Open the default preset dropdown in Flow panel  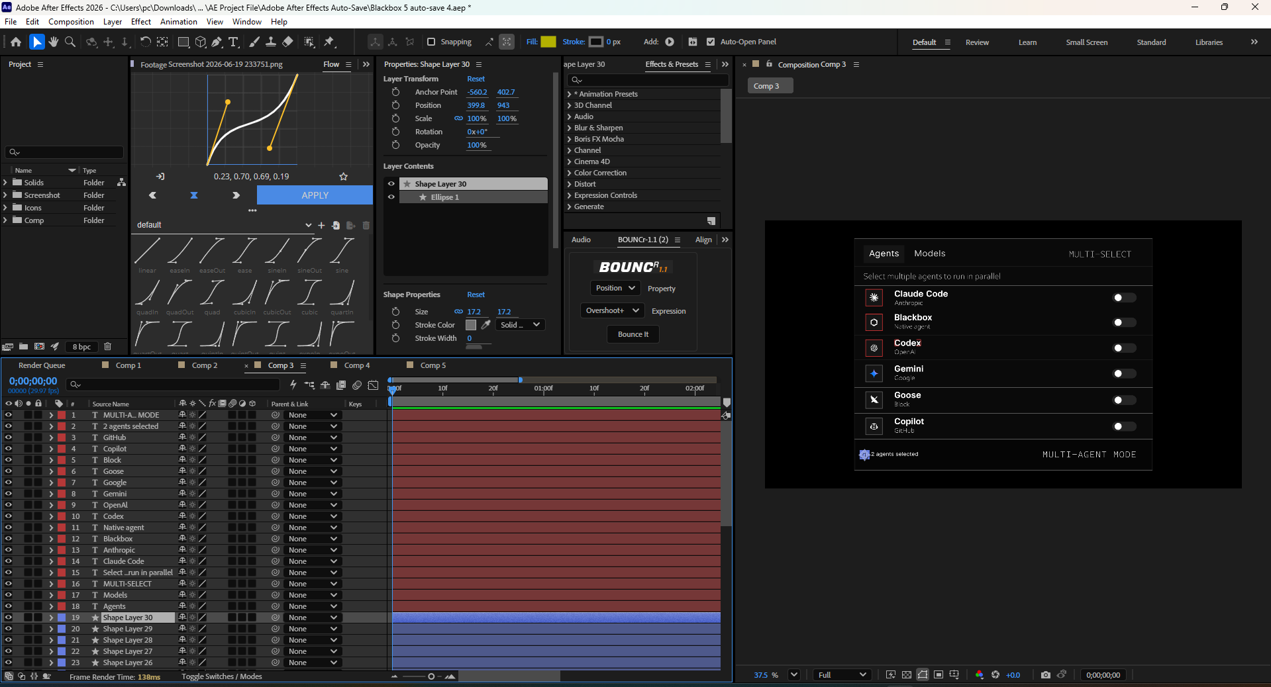(x=224, y=225)
